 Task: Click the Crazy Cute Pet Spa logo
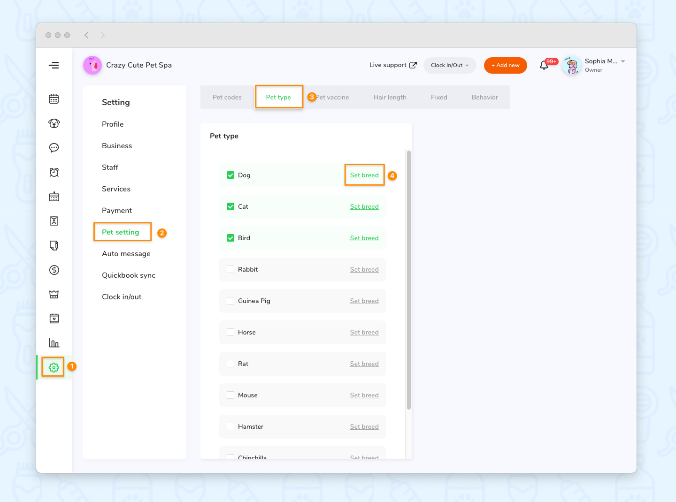[92, 65]
